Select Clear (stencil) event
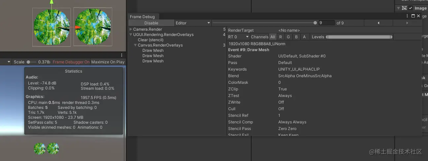Screen dimensions: 428x161 (151, 40)
